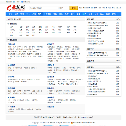Open the first industry category heading link
Screen dimensions: 126x126
pyautogui.click(x=11, y=44)
